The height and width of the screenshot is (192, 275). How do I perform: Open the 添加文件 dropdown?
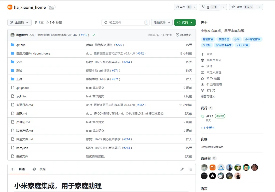[162, 22]
